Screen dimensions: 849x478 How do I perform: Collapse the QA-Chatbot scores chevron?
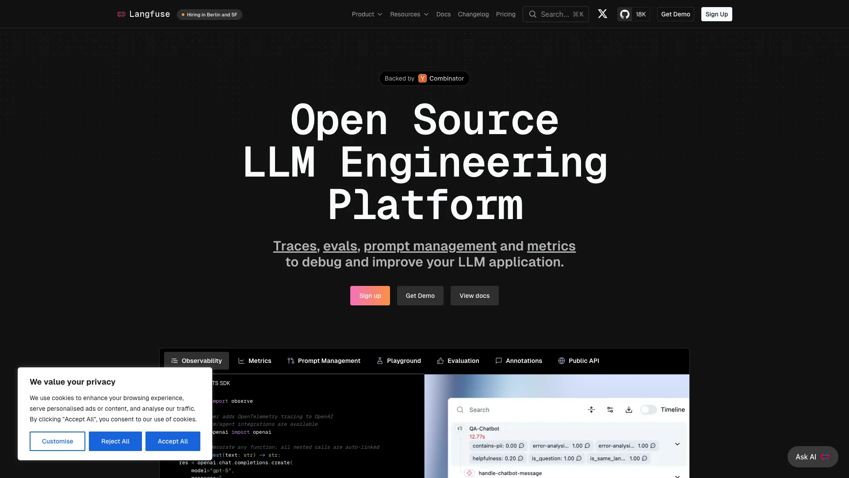pos(677,444)
